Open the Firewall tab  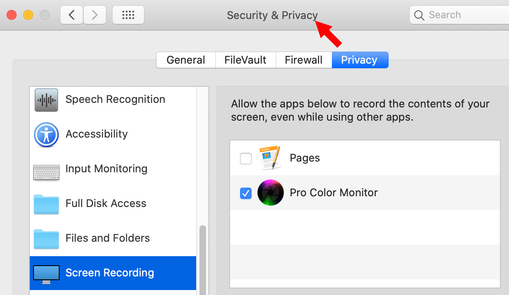tap(304, 60)
